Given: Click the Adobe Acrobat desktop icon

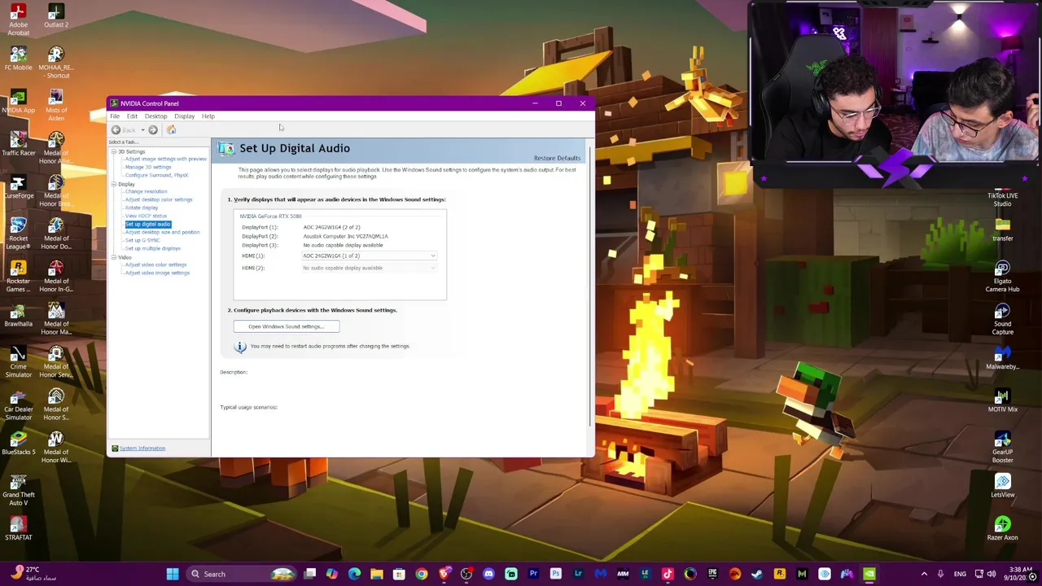Looking at the screenshot, I should click(x=18, y=20).
